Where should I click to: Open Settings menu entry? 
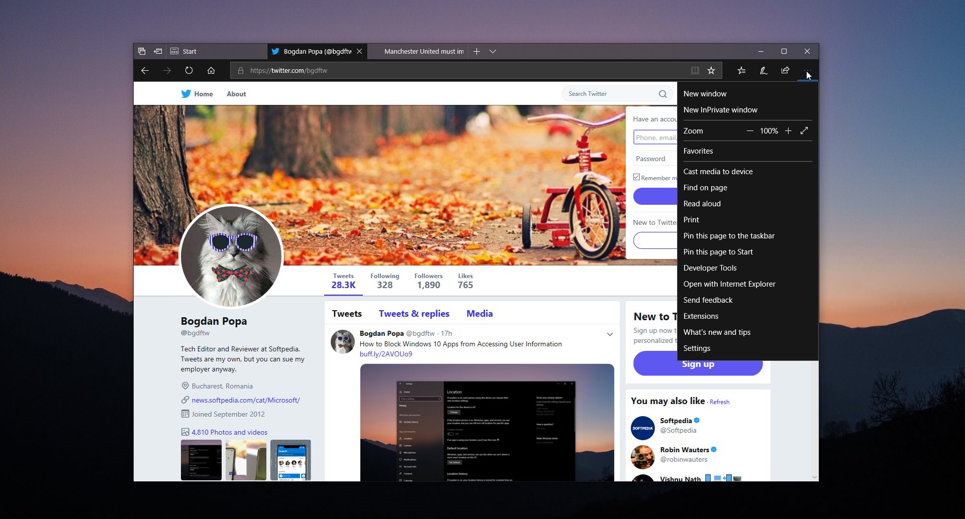[x=747, y=348]
